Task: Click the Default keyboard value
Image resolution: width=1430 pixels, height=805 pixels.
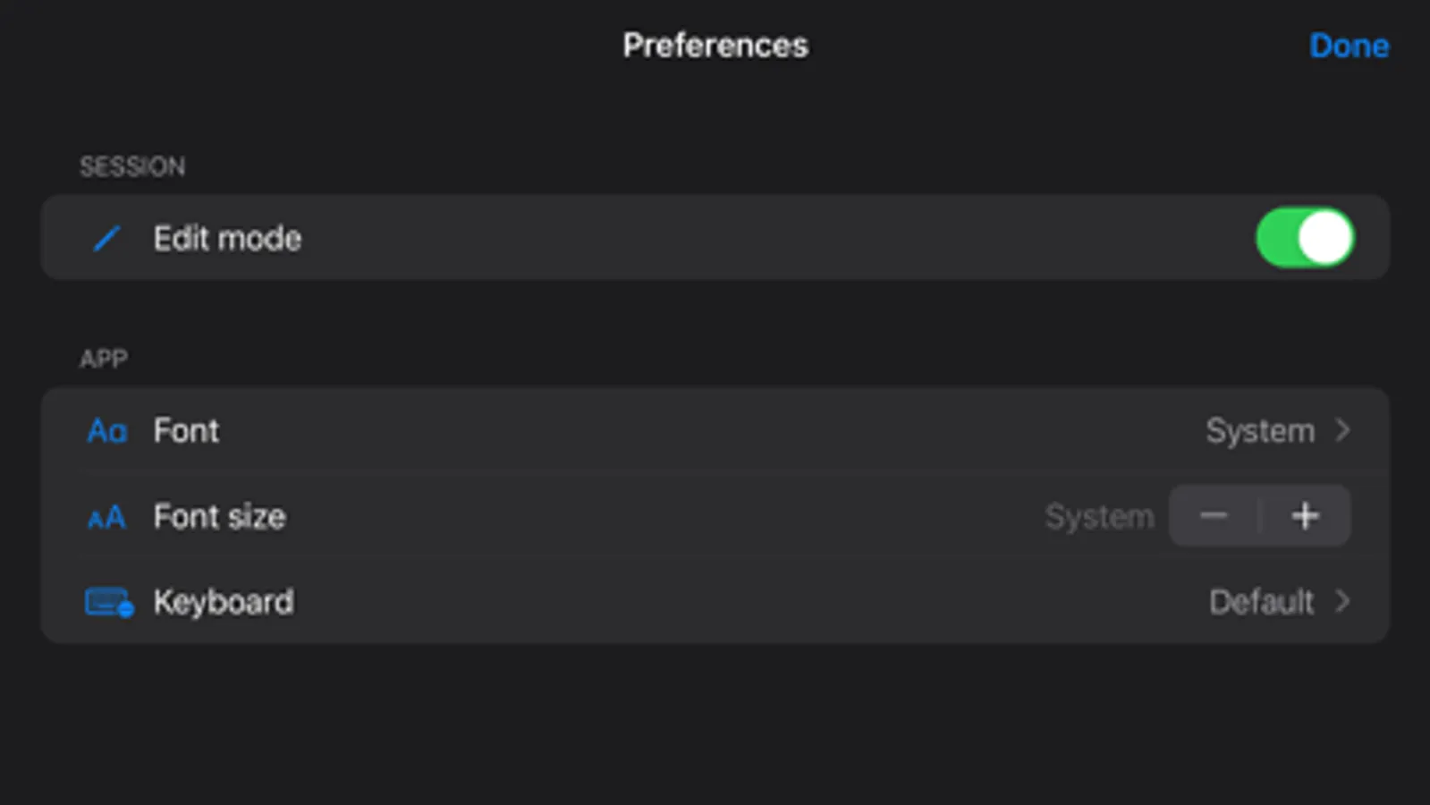Action: pyautogui.click(x=1261, y=602)
